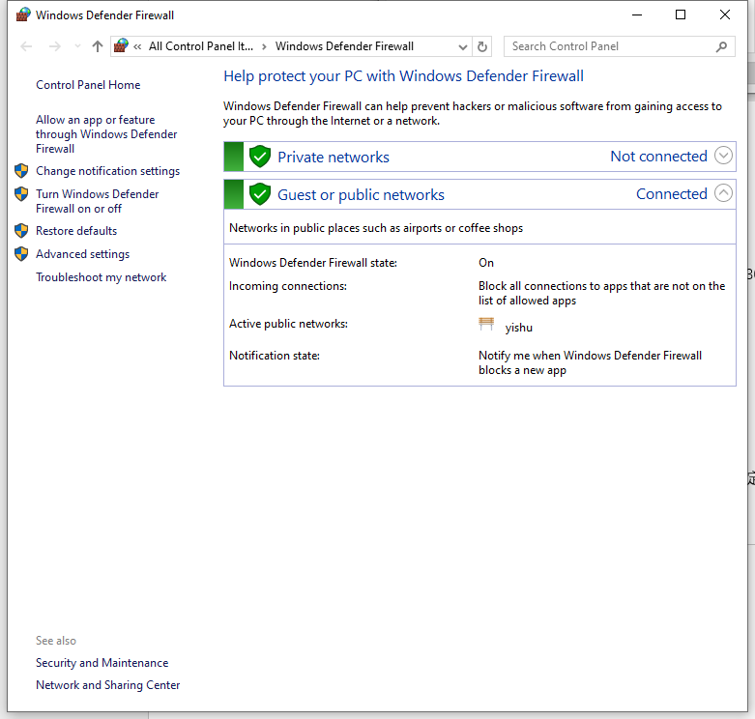
Task: Select Restore defaults
Action: 76,231
